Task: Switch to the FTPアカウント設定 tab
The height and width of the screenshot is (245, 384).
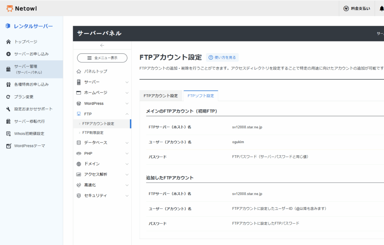Action: pos(161,96)
